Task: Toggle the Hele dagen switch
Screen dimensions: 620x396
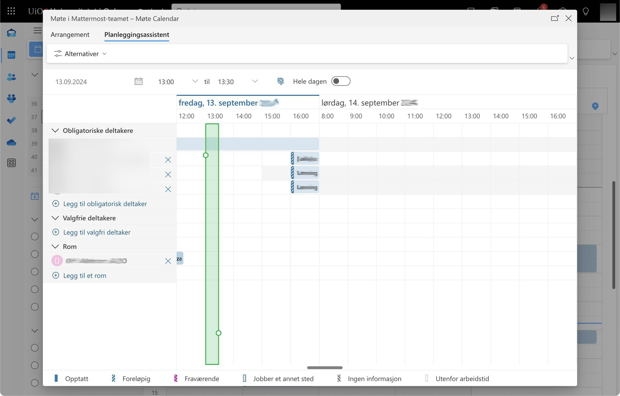Action: pos(341,81)
